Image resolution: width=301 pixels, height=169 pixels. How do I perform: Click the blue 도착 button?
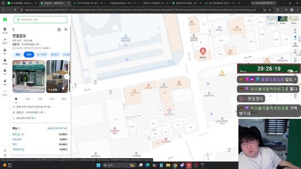[29, 54]
